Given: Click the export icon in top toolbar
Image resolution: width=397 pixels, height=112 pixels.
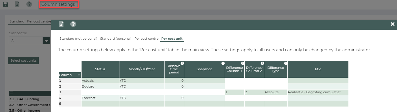Looking at the screenshot, I should 17,4.
